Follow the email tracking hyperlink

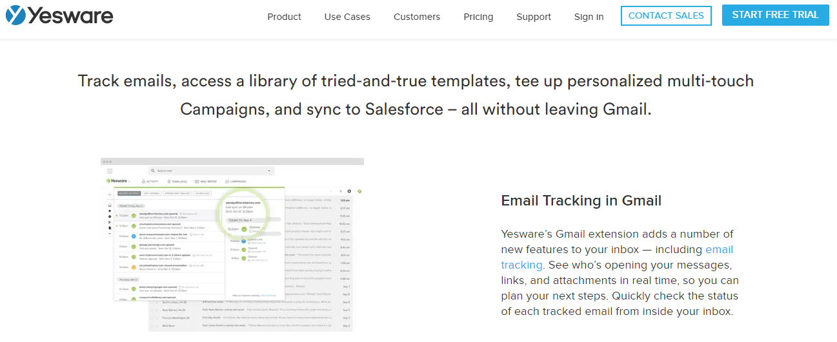tap(617, 257)
